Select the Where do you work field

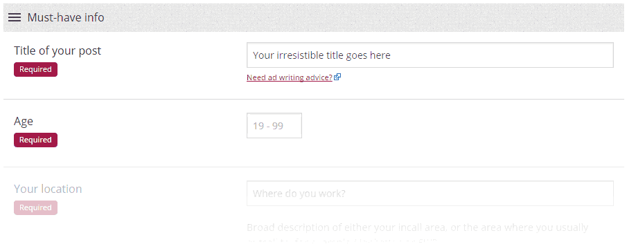[430, 194]
